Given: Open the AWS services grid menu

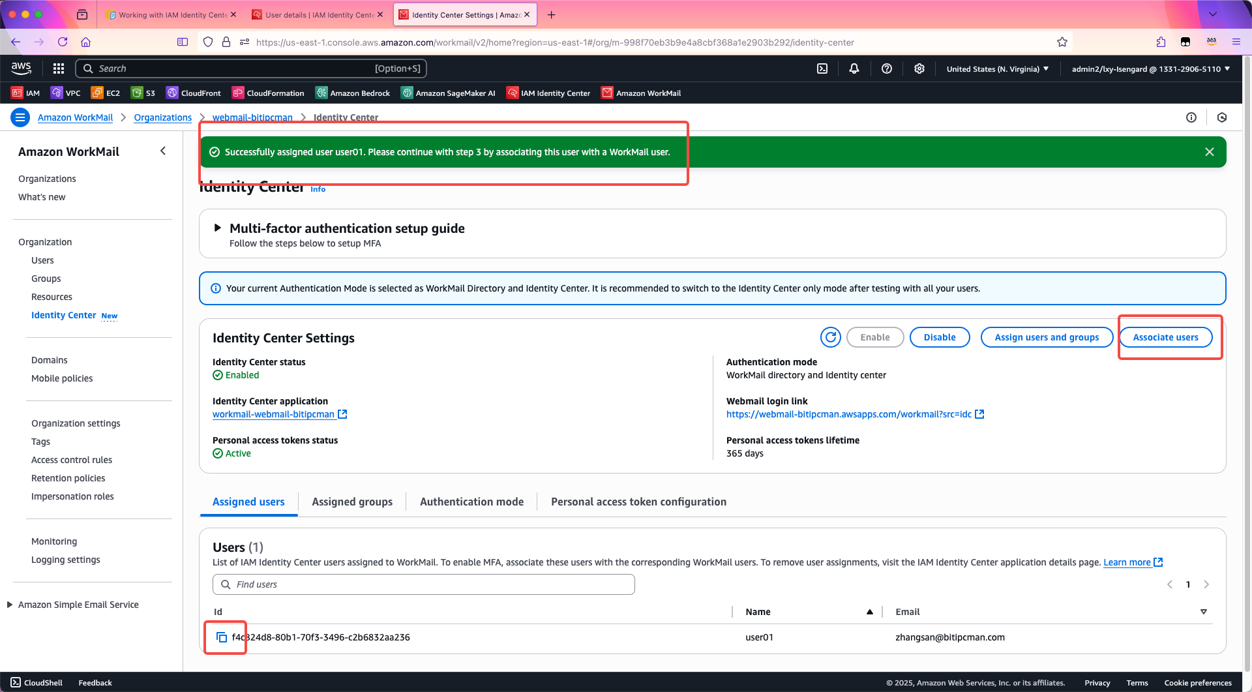Looking at the screenshot, I should 59,68.
